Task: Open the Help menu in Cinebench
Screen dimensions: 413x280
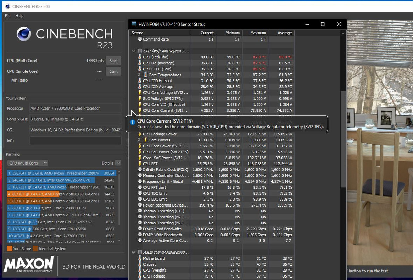Action: click(x=20, y=16)
